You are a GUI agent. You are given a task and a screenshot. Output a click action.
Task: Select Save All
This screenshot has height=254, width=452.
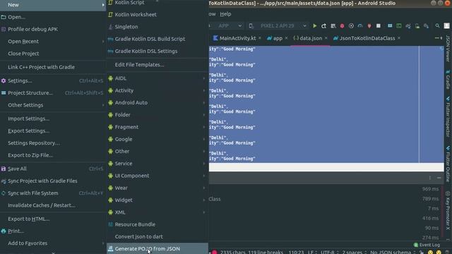53,169
